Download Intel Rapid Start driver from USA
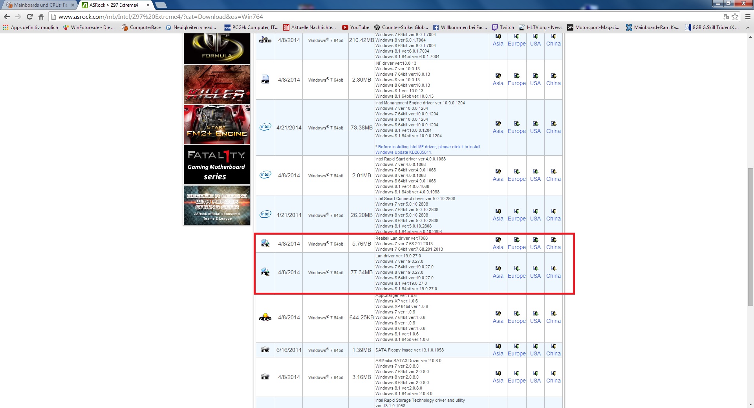Viewport: 754px width, 408px height. 535,179
